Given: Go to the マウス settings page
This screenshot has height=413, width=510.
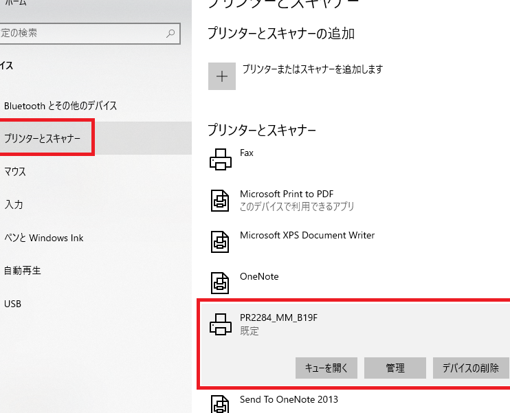Looking at the screenshot, I should coord(15,172).
